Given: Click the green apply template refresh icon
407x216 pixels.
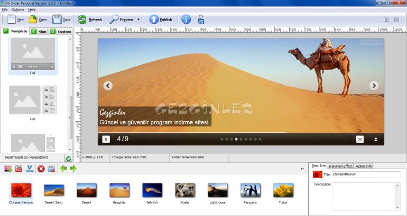Looking at the screenshot, I should [68, 158].
